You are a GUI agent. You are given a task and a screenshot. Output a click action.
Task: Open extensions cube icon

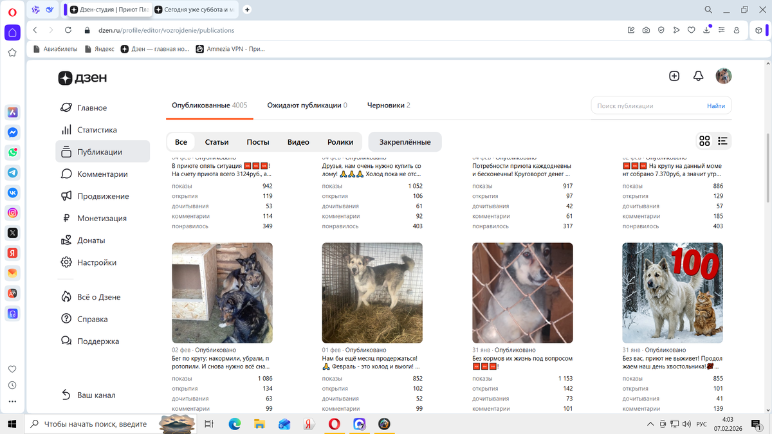tap(760, 30)
